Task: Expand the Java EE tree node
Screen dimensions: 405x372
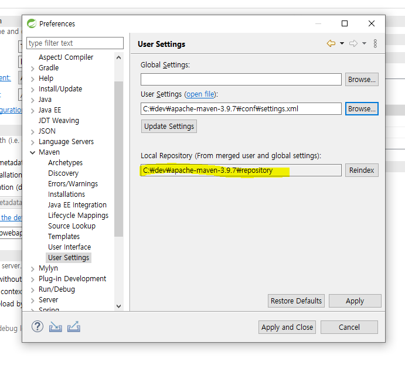Action: [32, 110]
